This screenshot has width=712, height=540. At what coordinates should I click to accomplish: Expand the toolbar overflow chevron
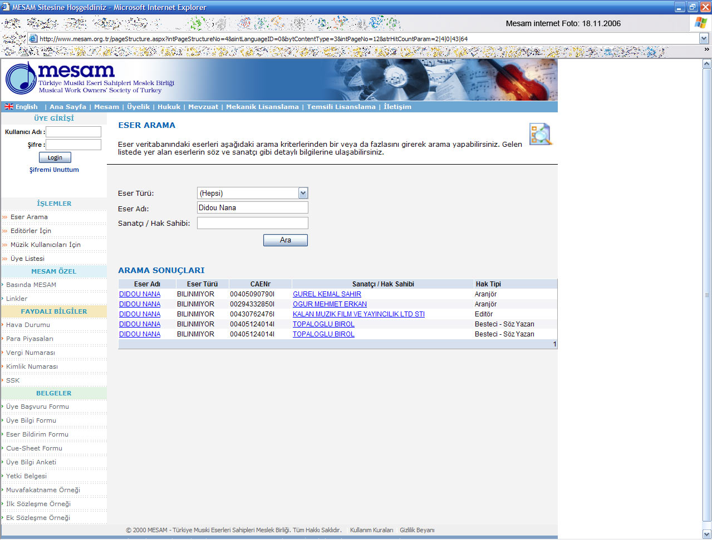click(x=707, y=49)
